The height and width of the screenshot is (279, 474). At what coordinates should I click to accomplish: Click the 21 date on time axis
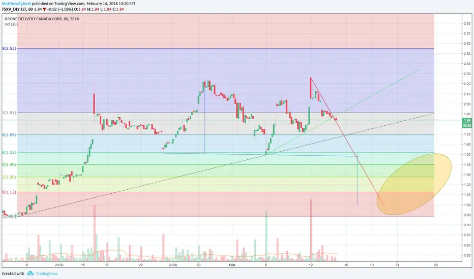397,265
